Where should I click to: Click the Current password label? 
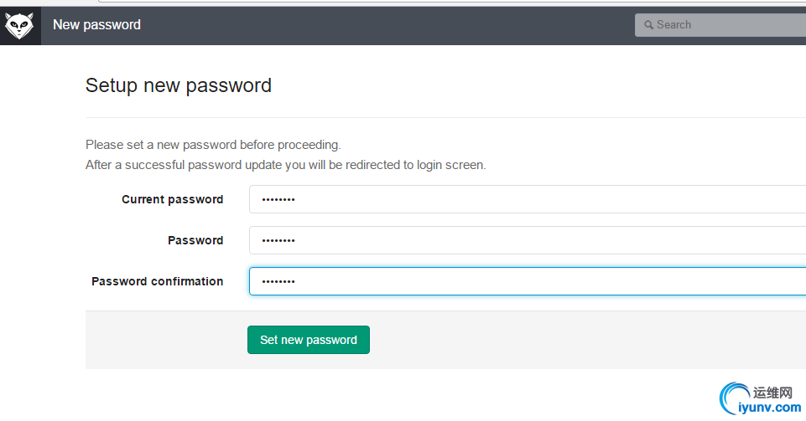[172, 199]
